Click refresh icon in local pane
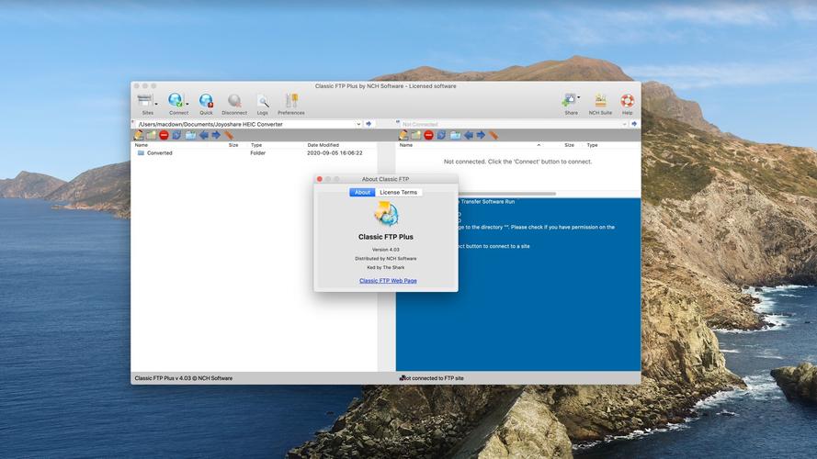 (176, 135)
